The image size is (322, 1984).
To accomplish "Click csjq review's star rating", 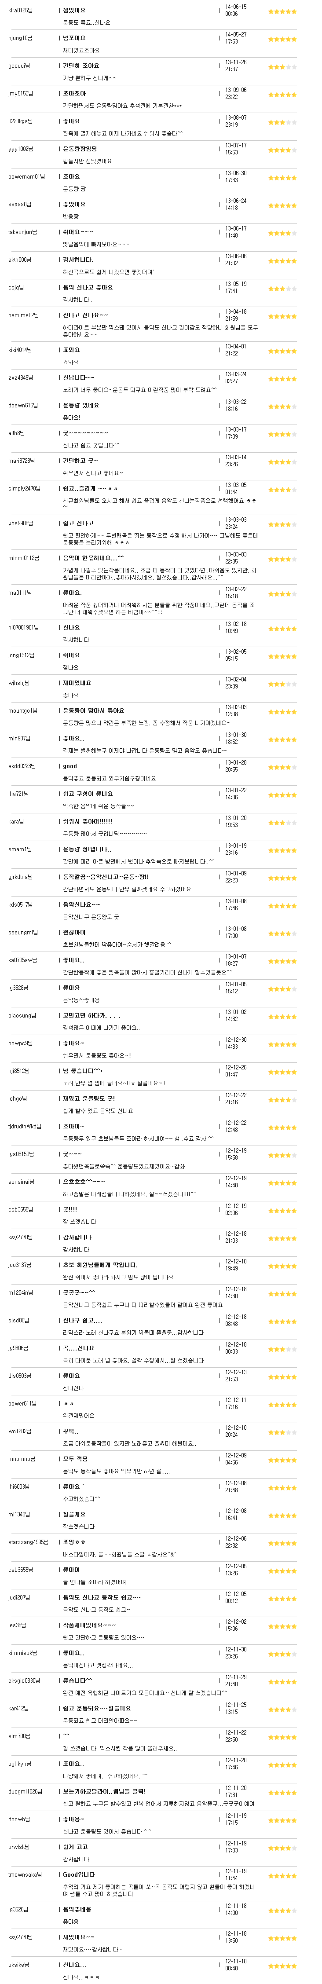I will pyautogui.click(x=282, y=289).
